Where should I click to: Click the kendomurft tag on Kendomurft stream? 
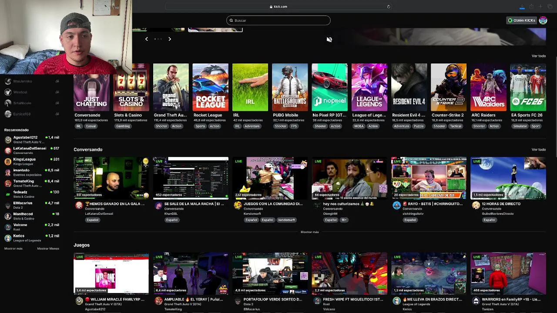click(286, 220)
